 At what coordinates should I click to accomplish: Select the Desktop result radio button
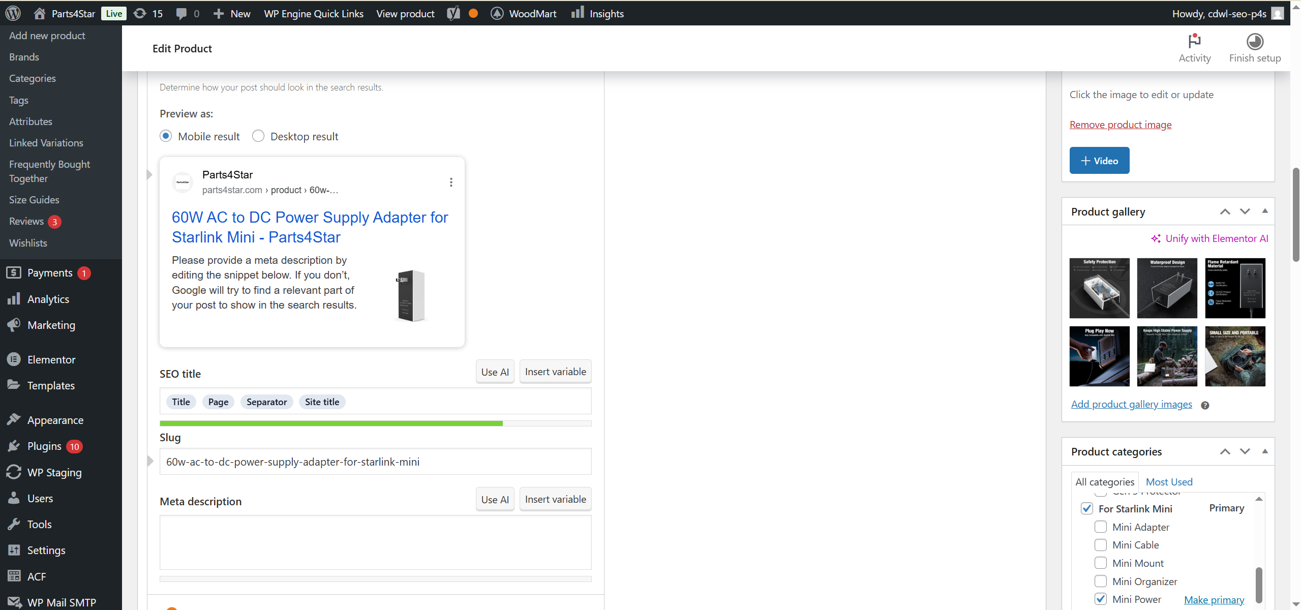258,136
